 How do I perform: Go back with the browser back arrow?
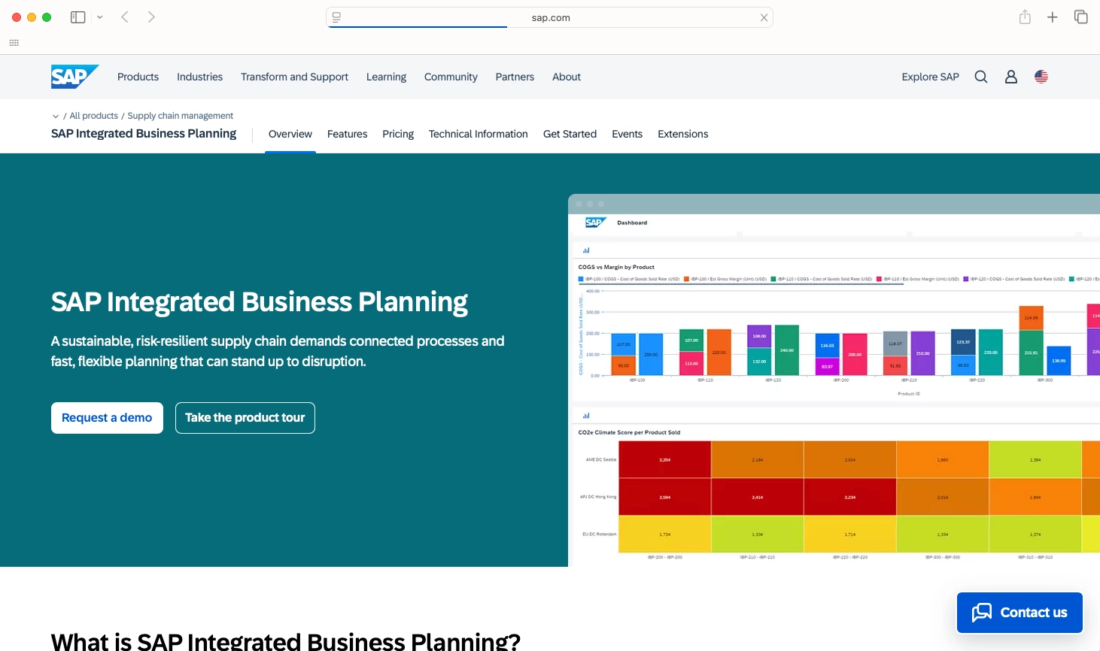[125, 17]
